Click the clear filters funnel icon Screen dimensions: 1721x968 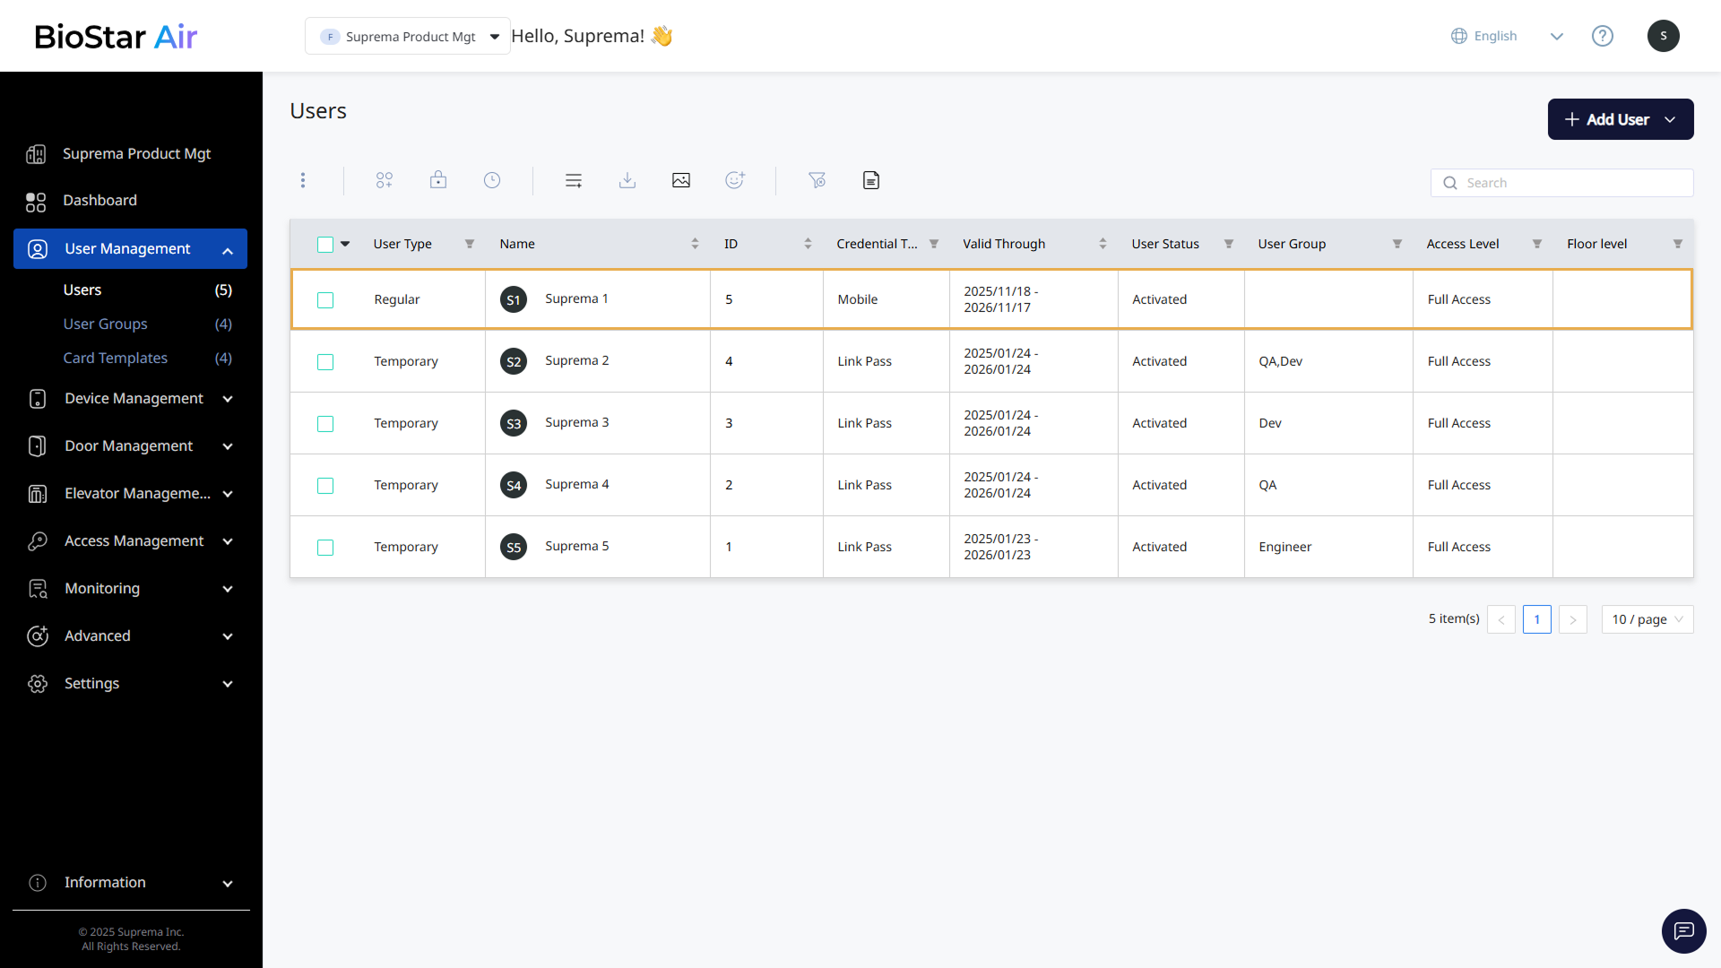coord(817,180)
